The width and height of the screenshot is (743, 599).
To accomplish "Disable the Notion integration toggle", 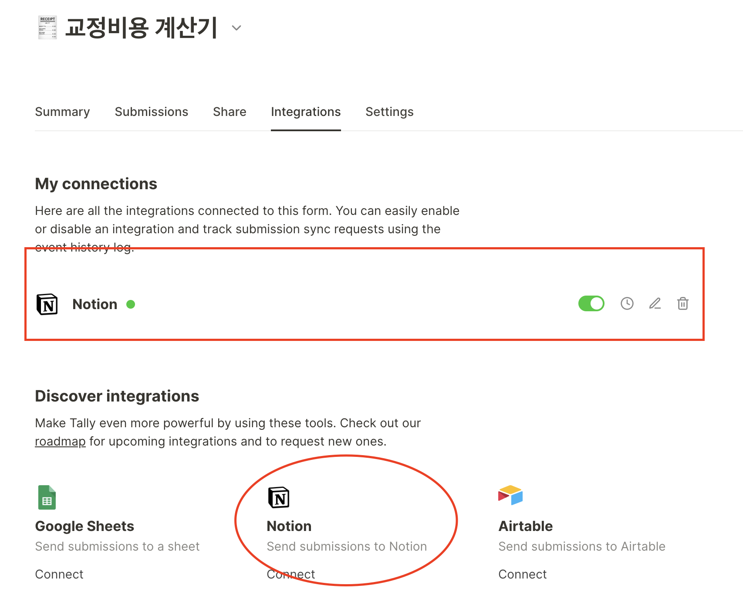I will (x=591, y=303).
